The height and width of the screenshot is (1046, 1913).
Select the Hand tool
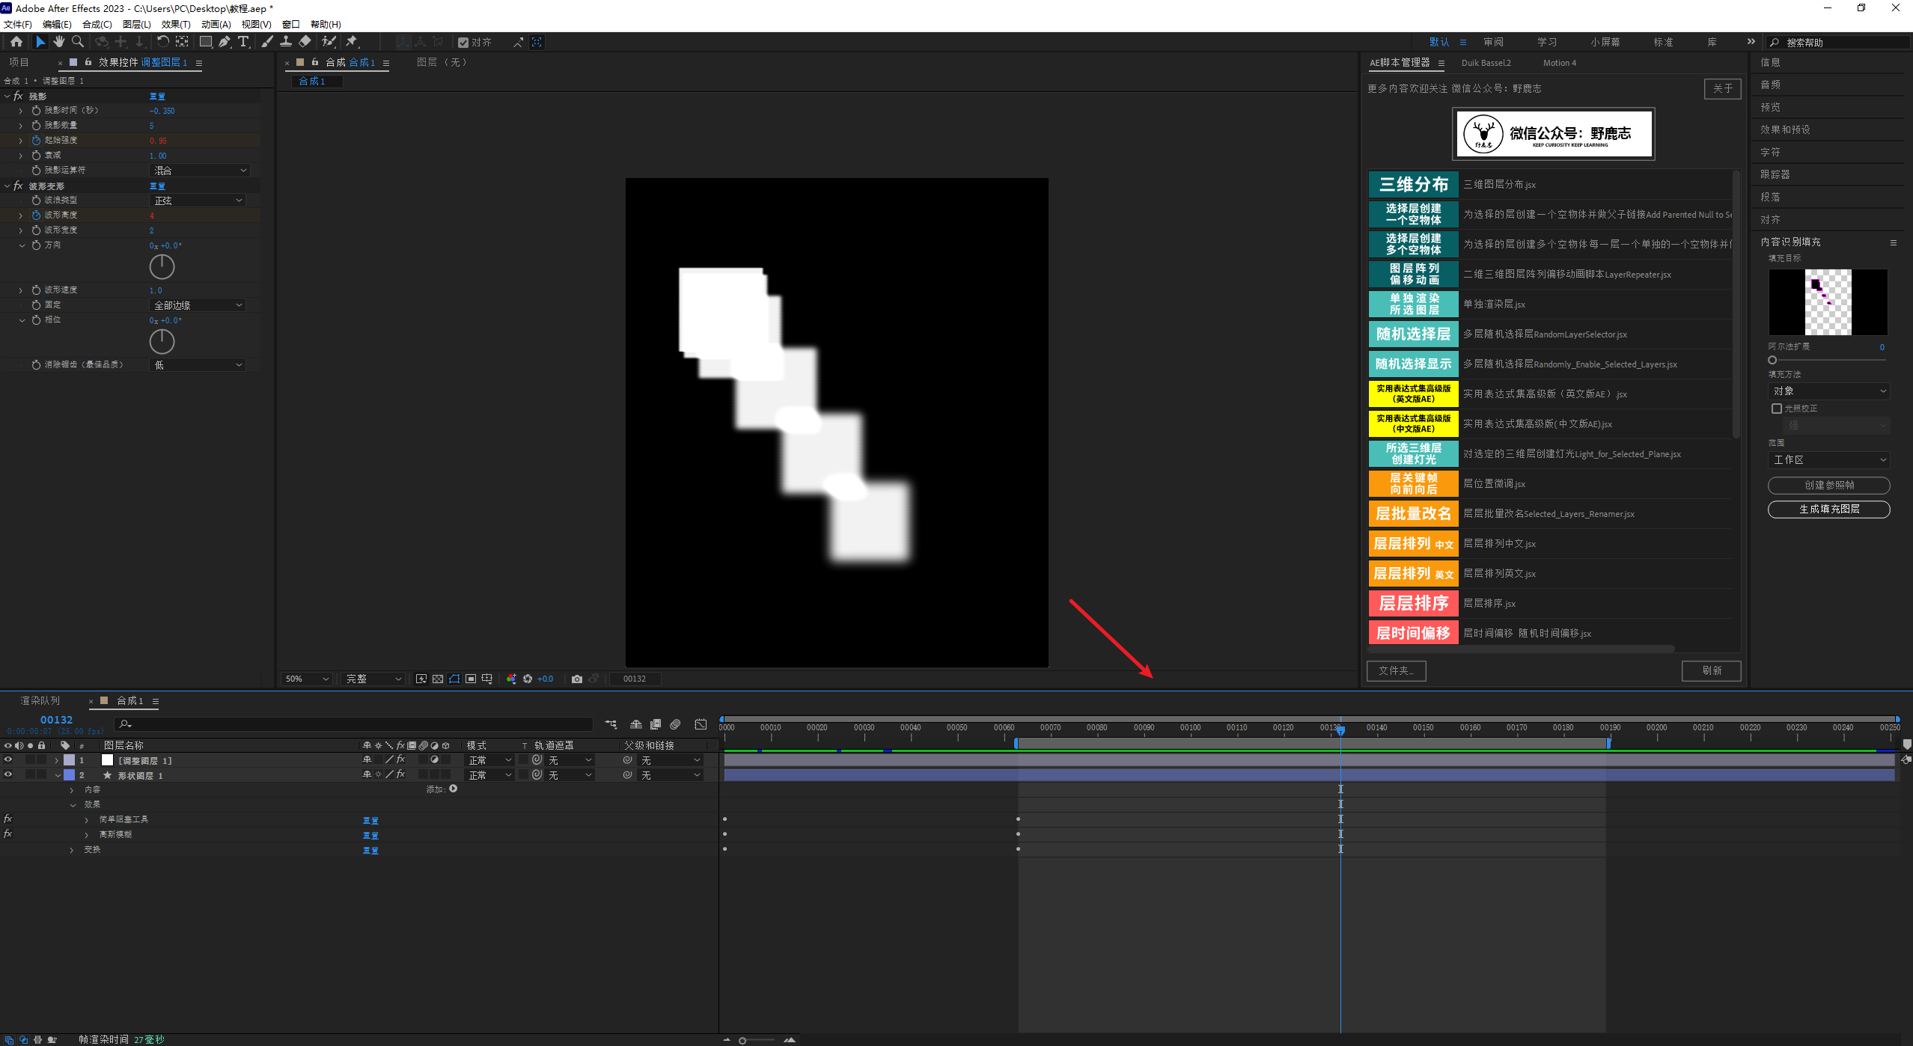tap(58, 42)
